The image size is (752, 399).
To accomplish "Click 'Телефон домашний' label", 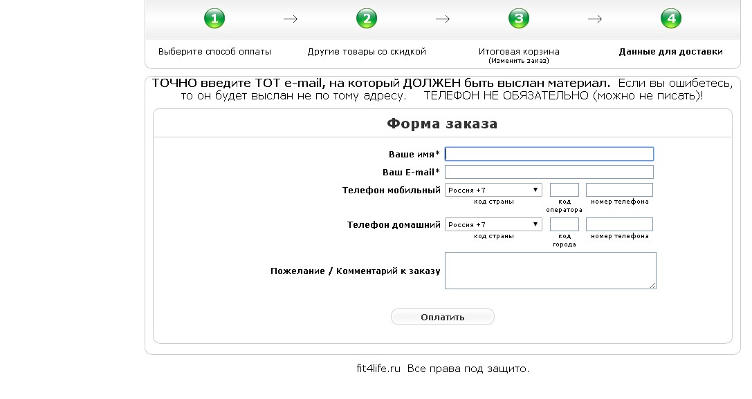I will click(x=394, y=225).
